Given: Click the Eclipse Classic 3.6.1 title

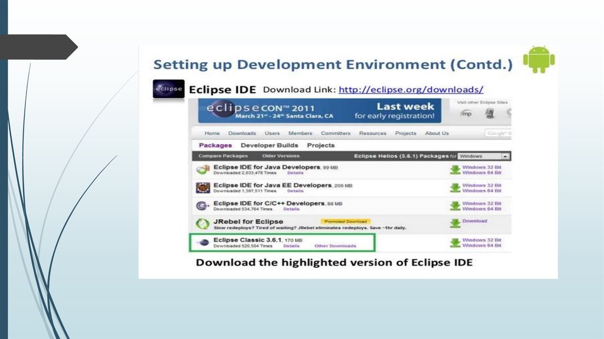Looking at the screenshot, I should 247,240.
